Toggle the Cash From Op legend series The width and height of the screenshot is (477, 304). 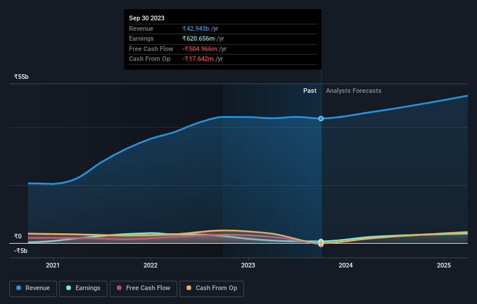point(211,288)
